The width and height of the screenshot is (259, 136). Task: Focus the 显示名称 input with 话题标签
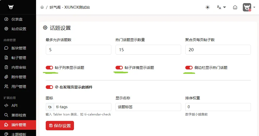tap(148, 107)
